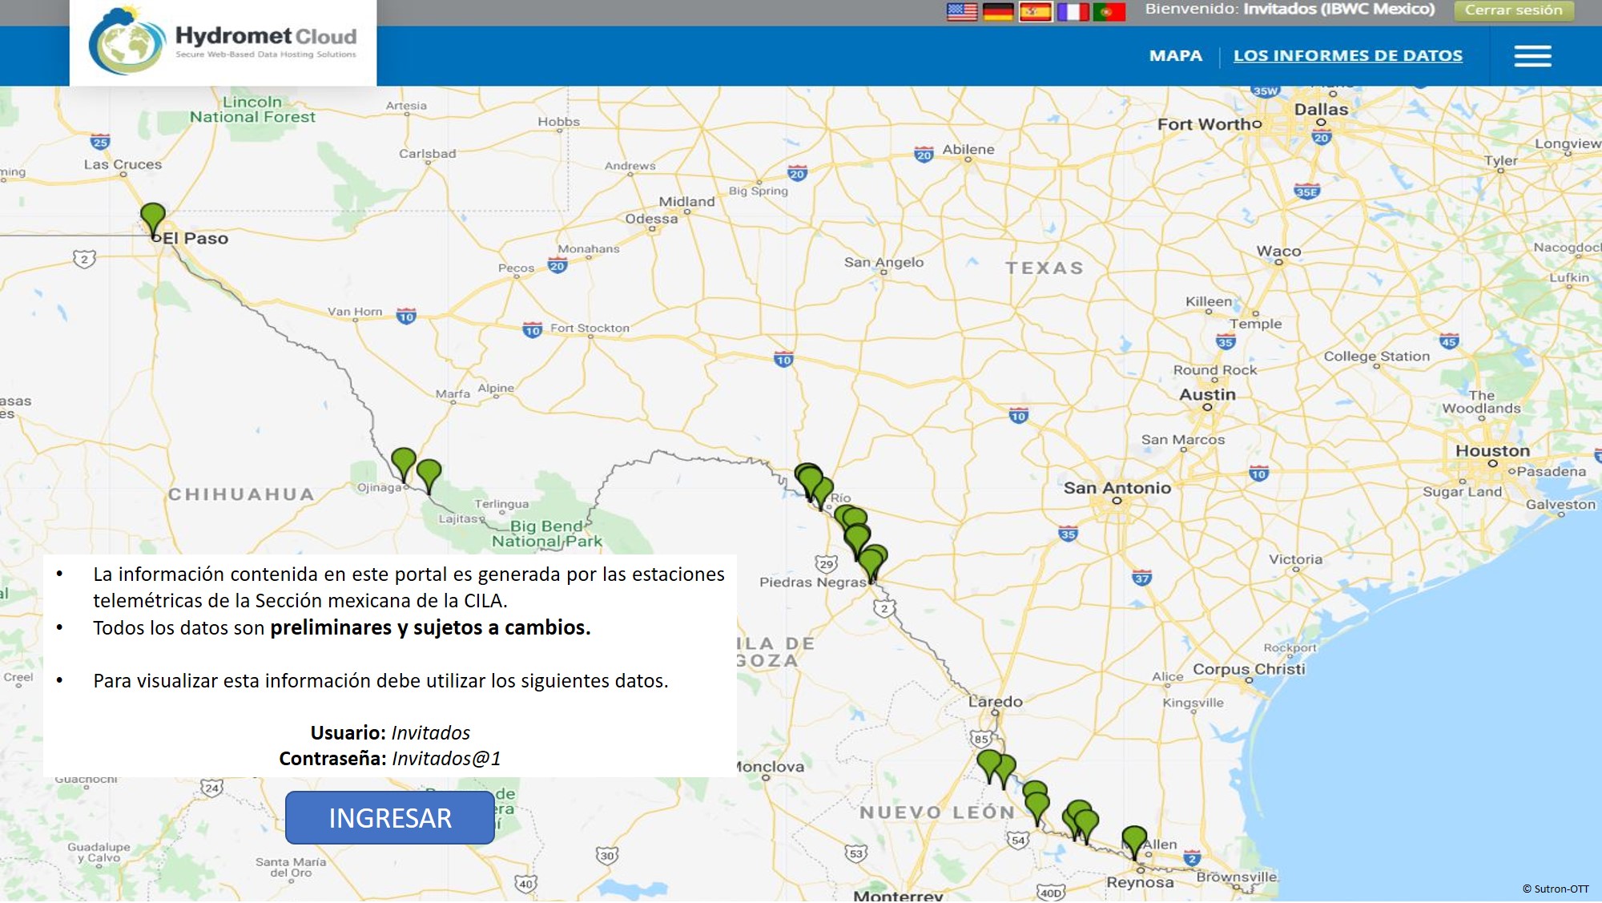This screenshot has height=903, width=1602.
Task: Pick the Portuguese flag language
Action: 1109,11
